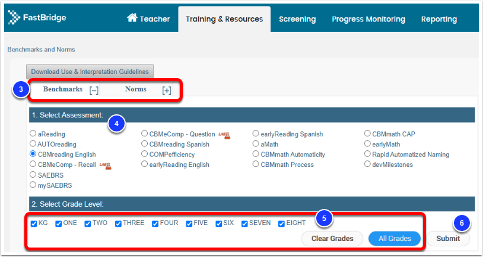The width and height of the screenshot is (483, 257).
Task: Click the '1. Select Assessment:' heading
Action: tap(68, 115)
